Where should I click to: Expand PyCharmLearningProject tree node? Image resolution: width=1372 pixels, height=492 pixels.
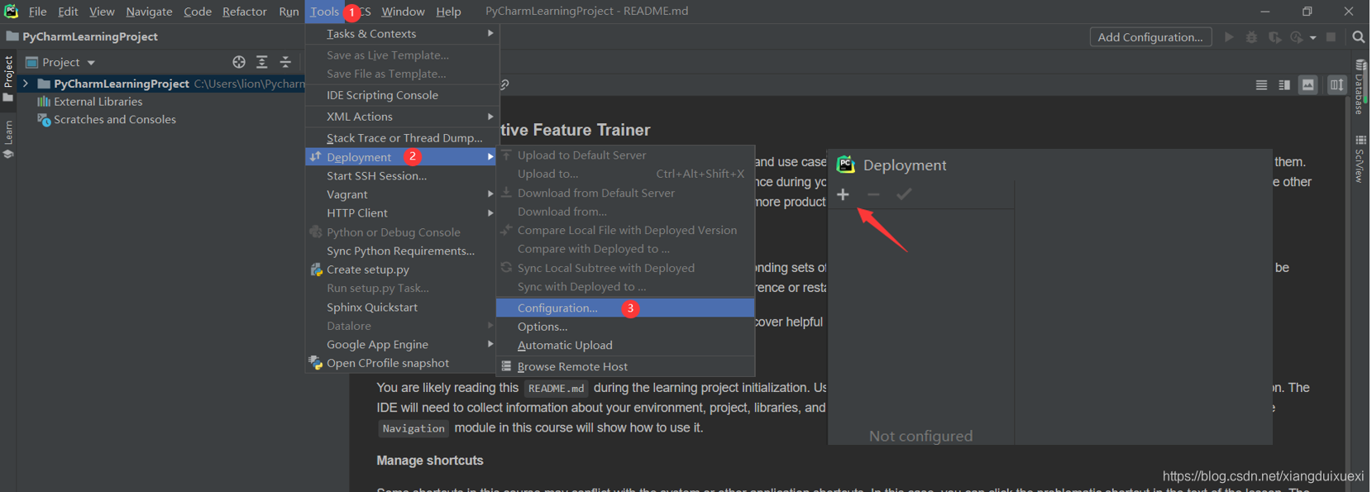pos(26,84)
